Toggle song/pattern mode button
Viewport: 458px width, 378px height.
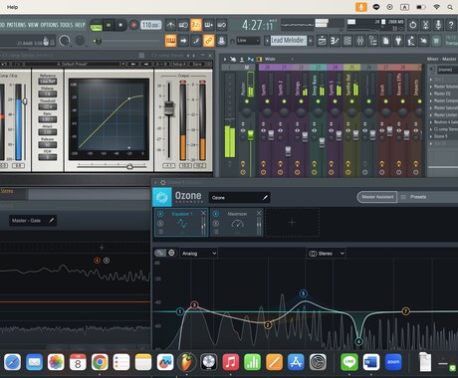(x=97, y=25)
